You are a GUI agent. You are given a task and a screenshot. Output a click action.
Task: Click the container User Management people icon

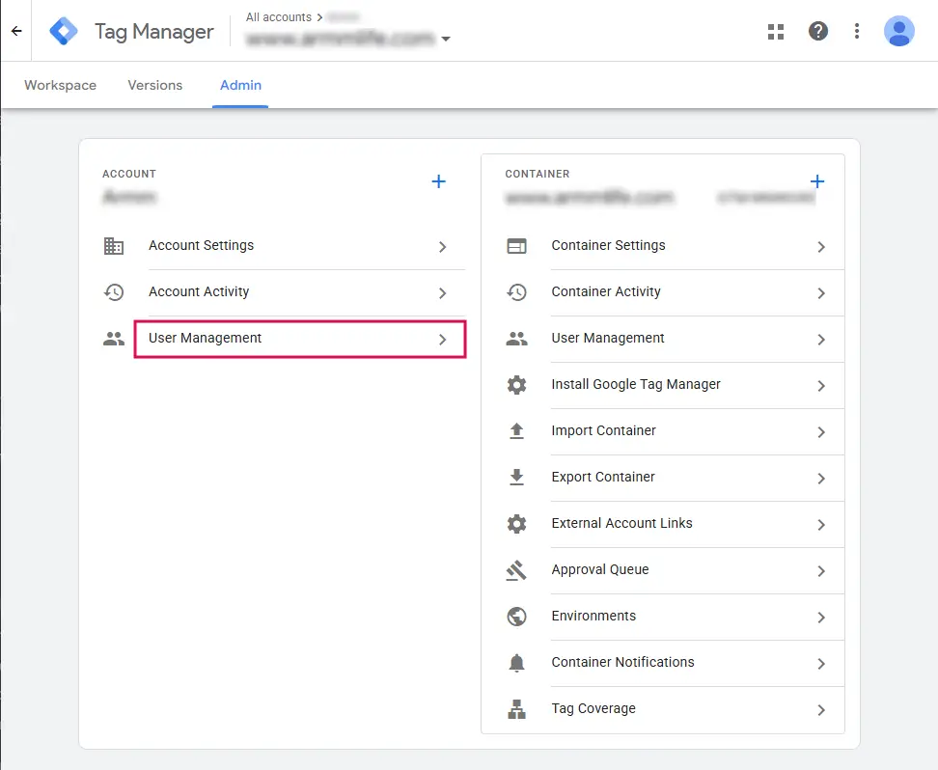[517, 339]
